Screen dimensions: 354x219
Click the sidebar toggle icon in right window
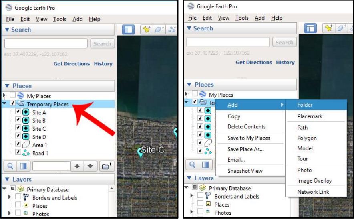[310, 28]
